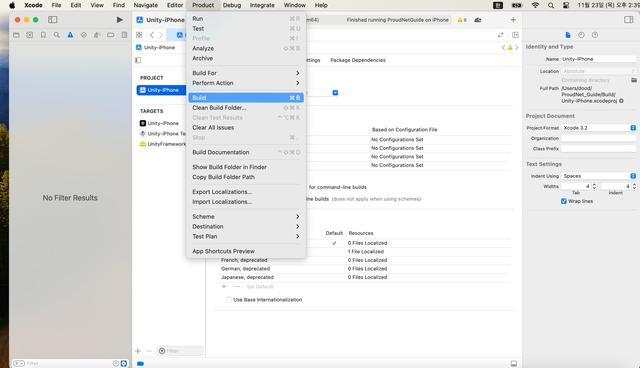Switch to Package Dependencies tab
This screenshot has height=368, width=640.
[x=358, y=60]
